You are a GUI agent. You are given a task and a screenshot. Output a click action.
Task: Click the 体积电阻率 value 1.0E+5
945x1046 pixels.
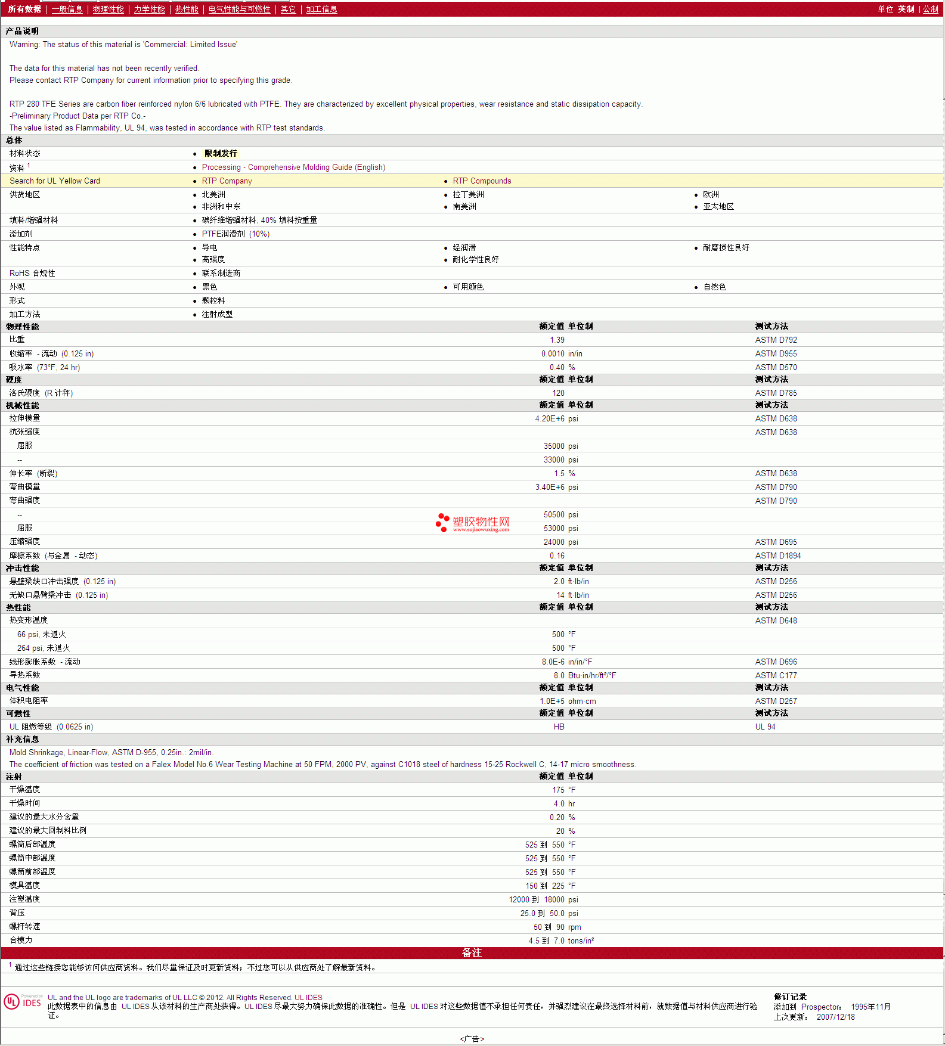click(x=552, y=701)
